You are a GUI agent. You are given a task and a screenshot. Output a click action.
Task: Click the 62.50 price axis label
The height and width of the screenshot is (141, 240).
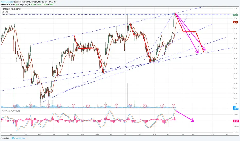point(235,34)
